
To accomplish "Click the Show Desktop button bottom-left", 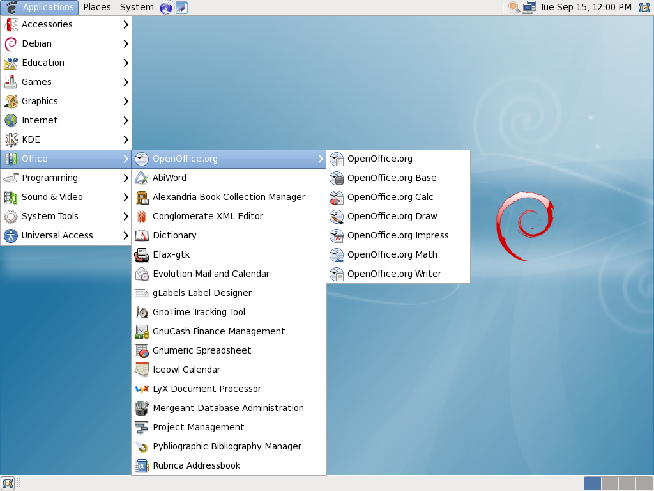I will (x=8, y=483).
